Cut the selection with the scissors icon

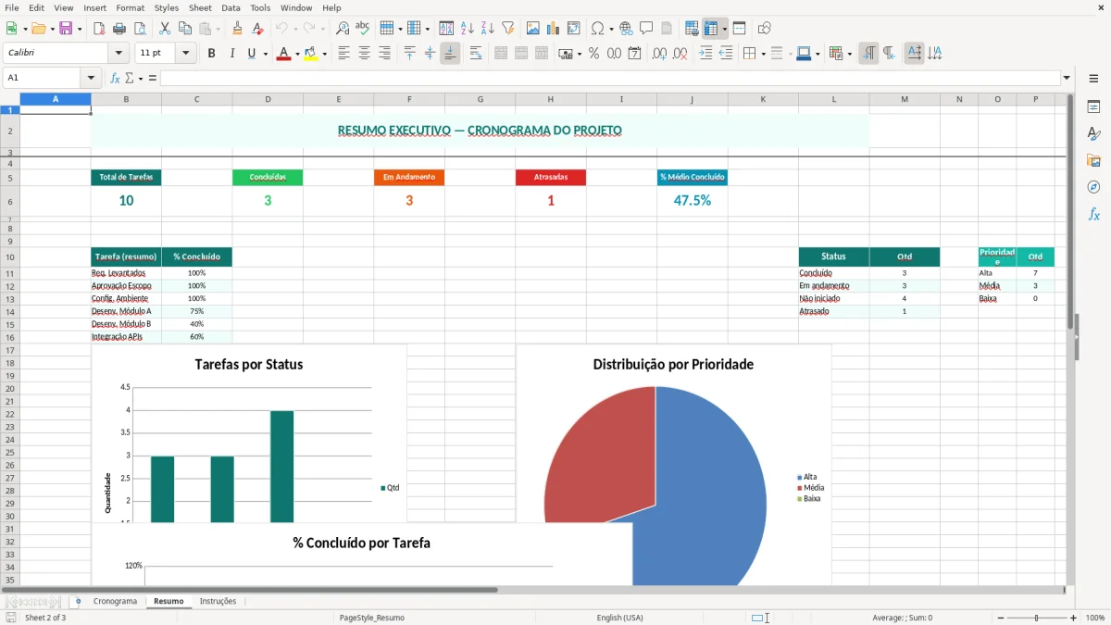coord(165,29)
